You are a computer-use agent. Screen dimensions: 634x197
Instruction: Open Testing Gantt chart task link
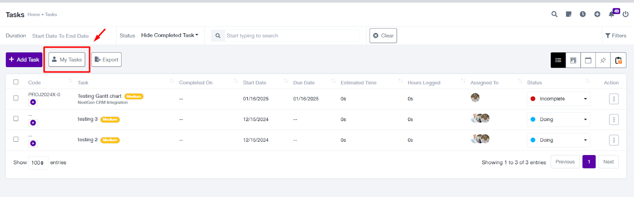pyautogui.click(x=99, y=96)
